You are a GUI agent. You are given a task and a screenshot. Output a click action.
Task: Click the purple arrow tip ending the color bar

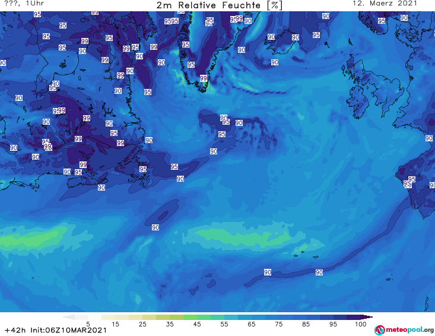pos(367,317)
